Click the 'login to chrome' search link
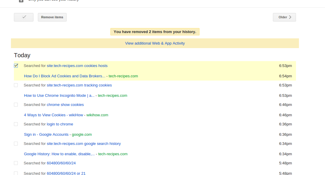 click(60, 124)
